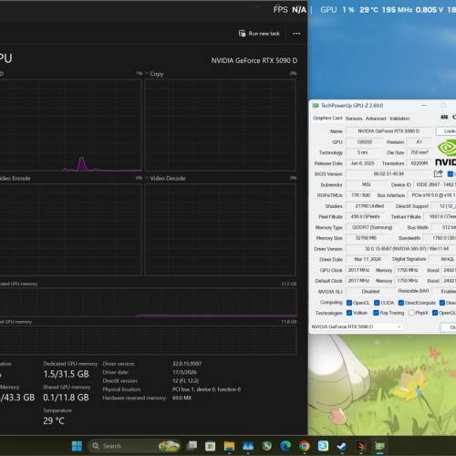Click the Video Decode graph area
Image resolution: width=456 pixels, height=456 pixels.
(x=220, y=230)
